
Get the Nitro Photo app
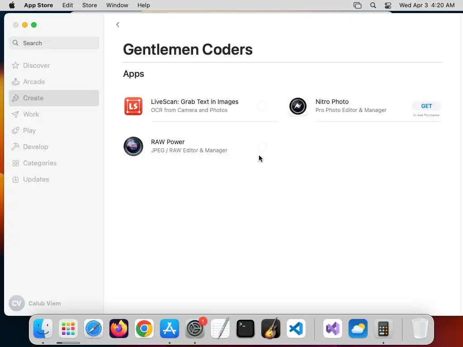coord(426,106)
